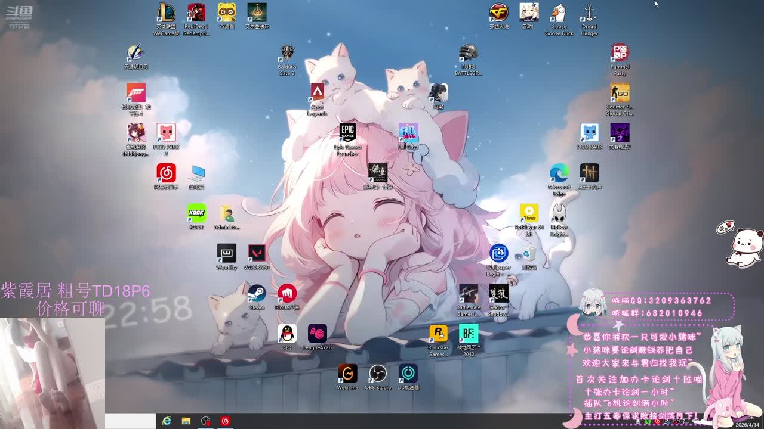
Task: Launch the Red Dead Redemption shortcut
Action: pyautogui.click(x=196, y=20)
